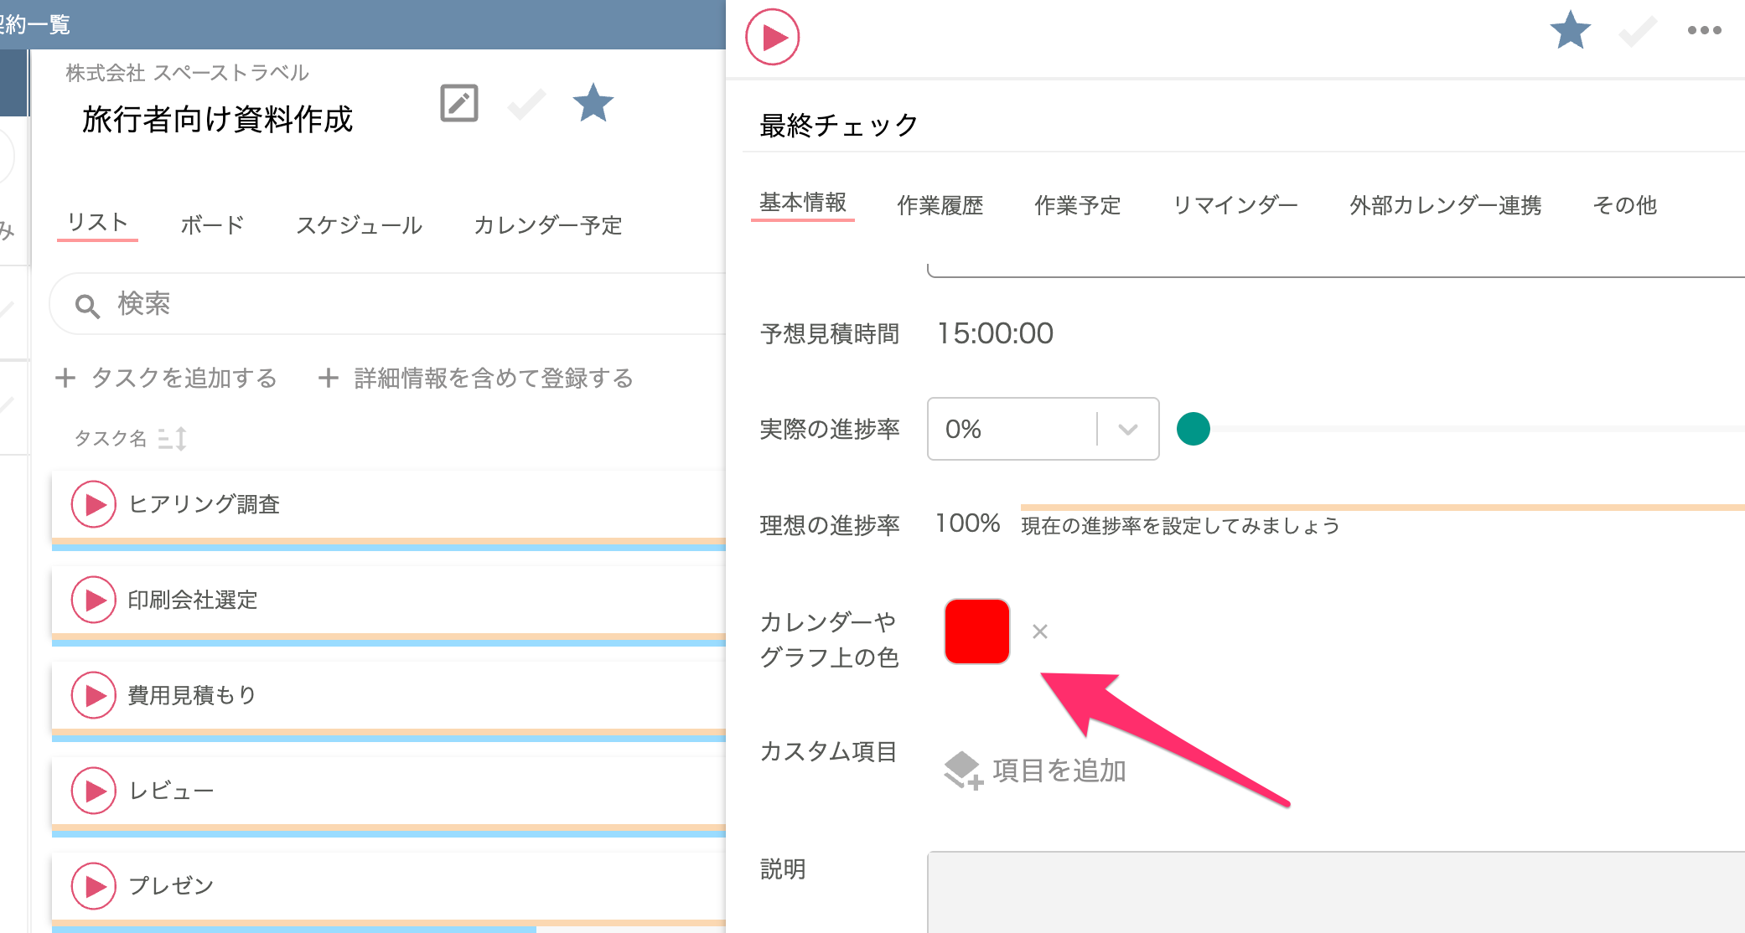Mark project complete using left checkmark

click(x=526, y=105)
